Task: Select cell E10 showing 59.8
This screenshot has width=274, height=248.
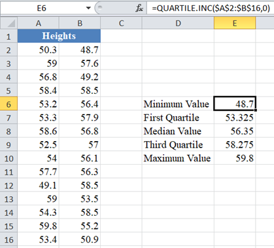Action: coord(235,158)
